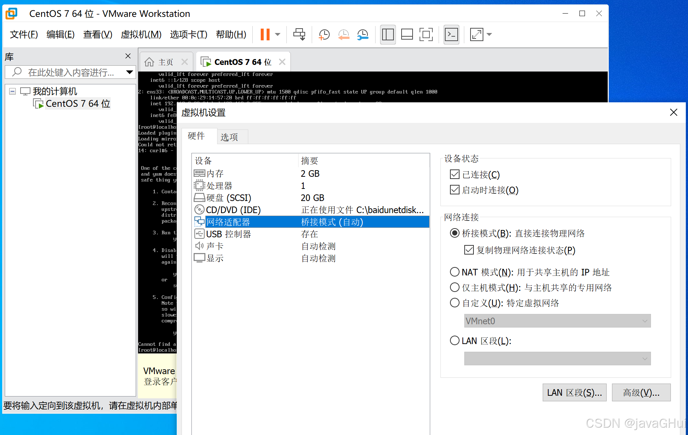Take a snapshot of the VM

(324, 34)
